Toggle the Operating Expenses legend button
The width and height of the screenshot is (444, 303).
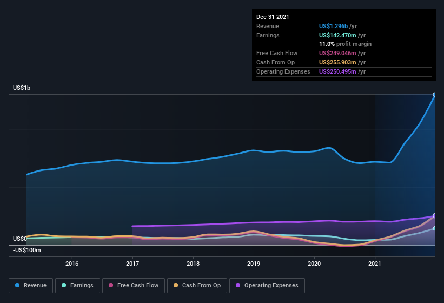pos(267,286)
